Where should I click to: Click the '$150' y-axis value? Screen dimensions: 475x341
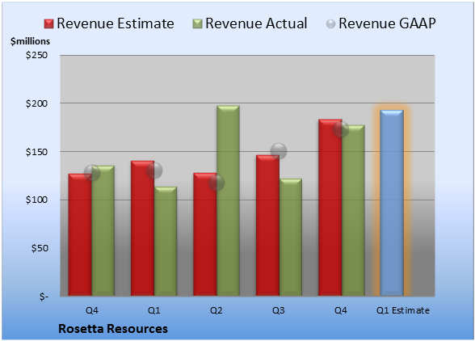pyautogui.click(x=36, y=152)
